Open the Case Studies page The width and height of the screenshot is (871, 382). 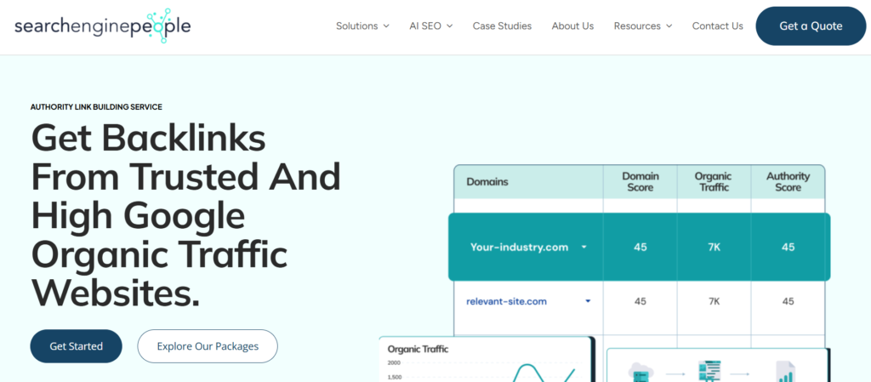pos(502,26)
